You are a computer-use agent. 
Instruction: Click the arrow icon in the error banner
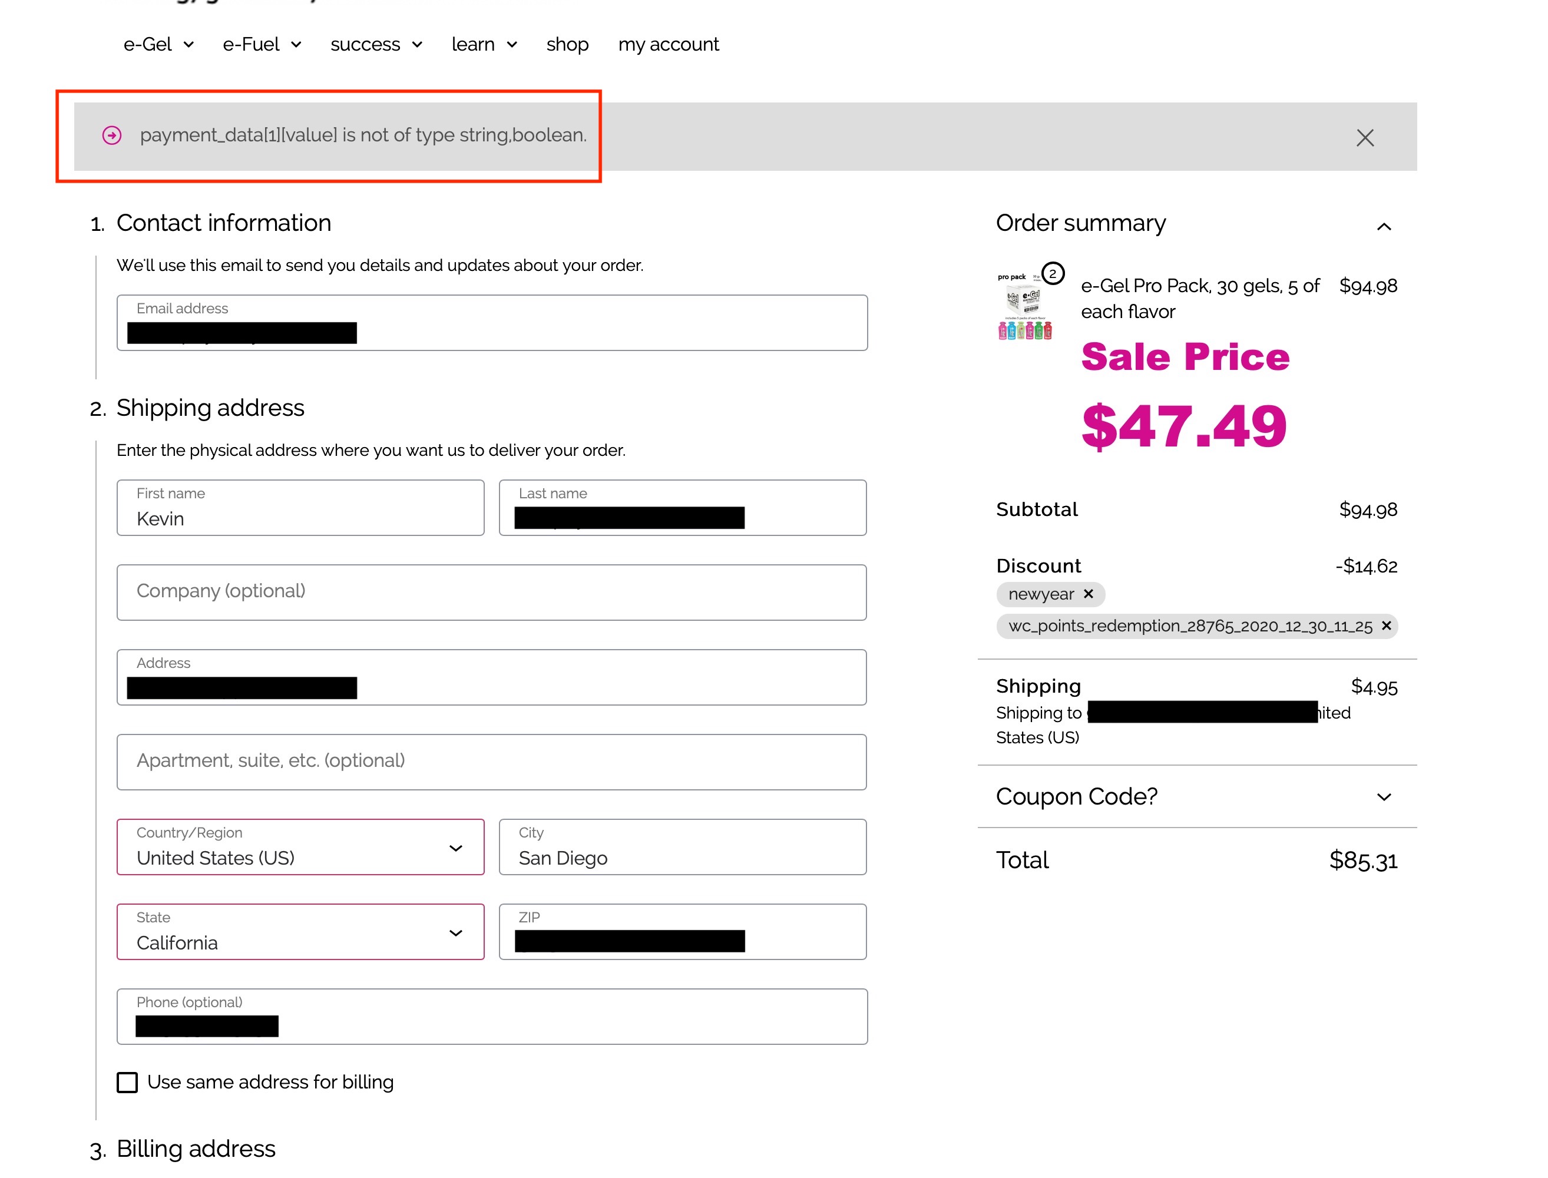(x=111, y=135)
